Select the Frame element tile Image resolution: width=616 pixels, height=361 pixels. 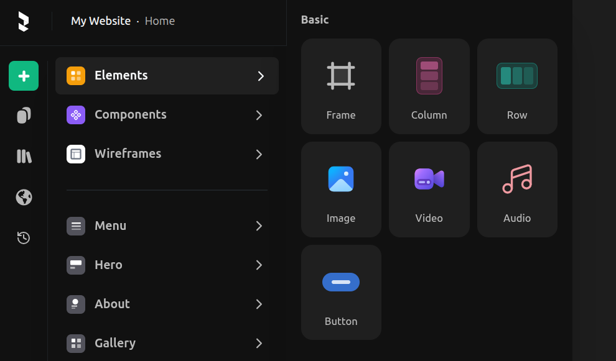[x=341, y=86]
